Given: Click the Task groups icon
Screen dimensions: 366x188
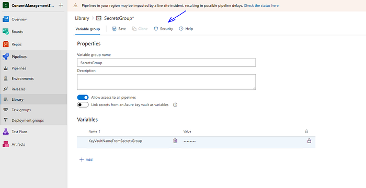Looking at the screenshot, I should point(6,110).
